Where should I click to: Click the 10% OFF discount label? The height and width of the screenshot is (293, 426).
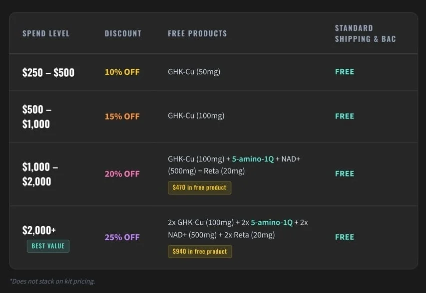(x=122, y=72)
